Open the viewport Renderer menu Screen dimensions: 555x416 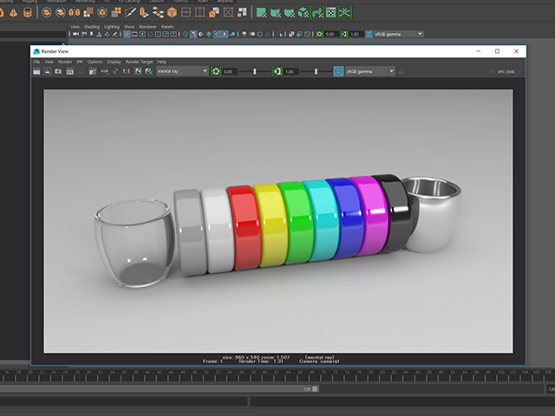tap(147, 27)
